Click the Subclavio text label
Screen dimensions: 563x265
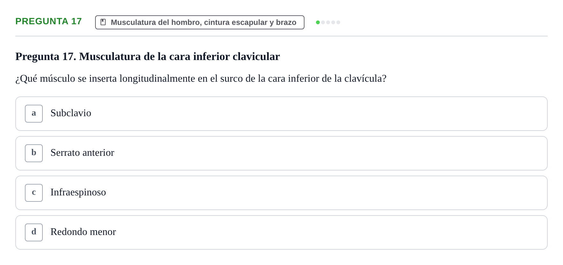pyautogui.click(x=71, y=113)
